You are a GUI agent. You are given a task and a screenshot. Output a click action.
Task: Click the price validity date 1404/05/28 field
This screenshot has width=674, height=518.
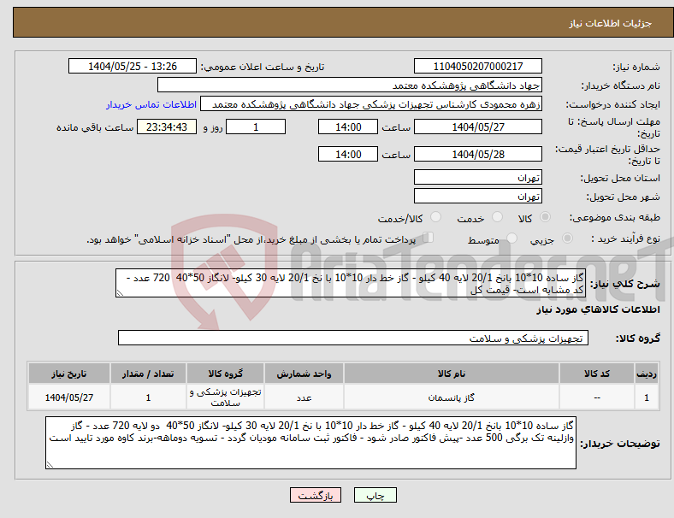[477, 154]
